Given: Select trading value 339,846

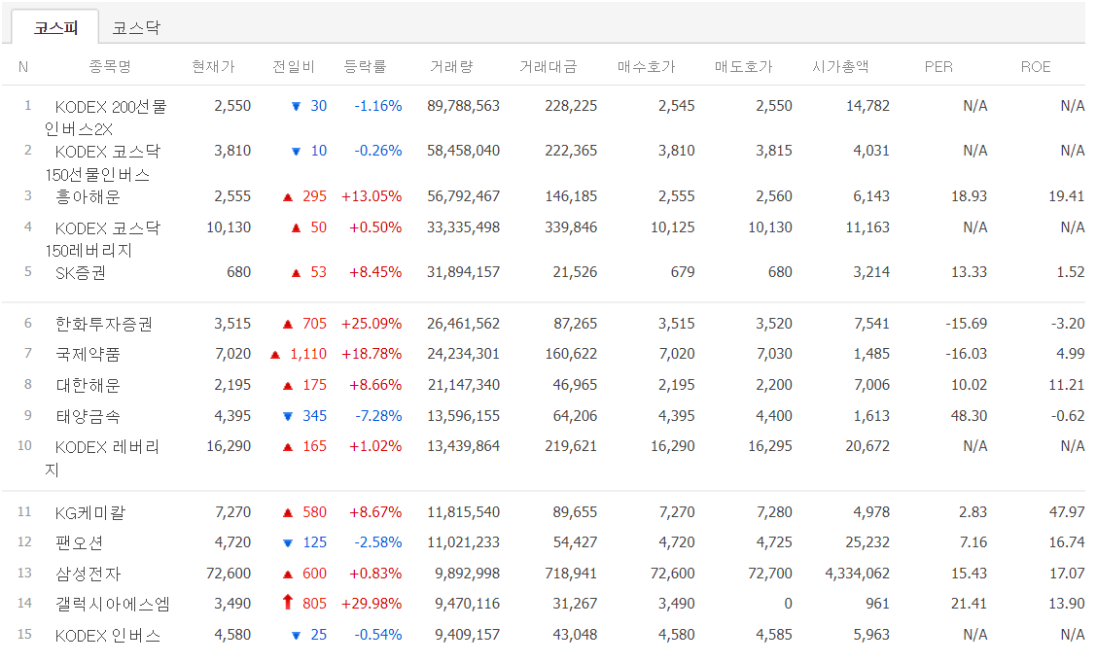Looking at the screenshot, I should point(571,227).
